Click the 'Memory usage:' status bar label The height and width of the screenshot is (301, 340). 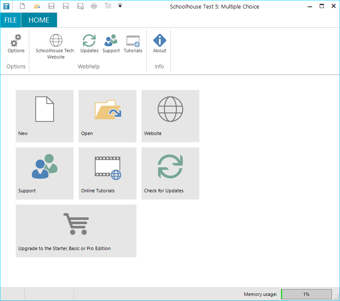click(261, 294)
